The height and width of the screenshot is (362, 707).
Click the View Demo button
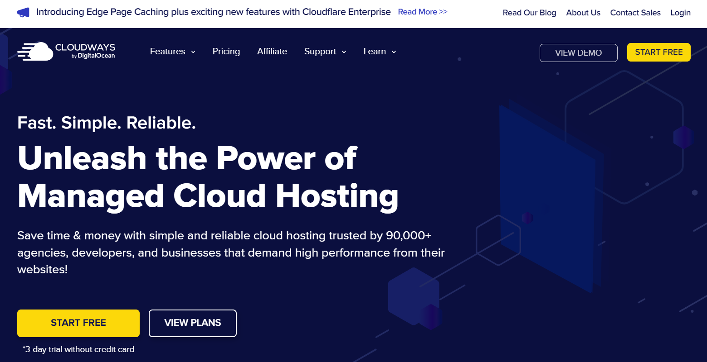tap(578, 52)
